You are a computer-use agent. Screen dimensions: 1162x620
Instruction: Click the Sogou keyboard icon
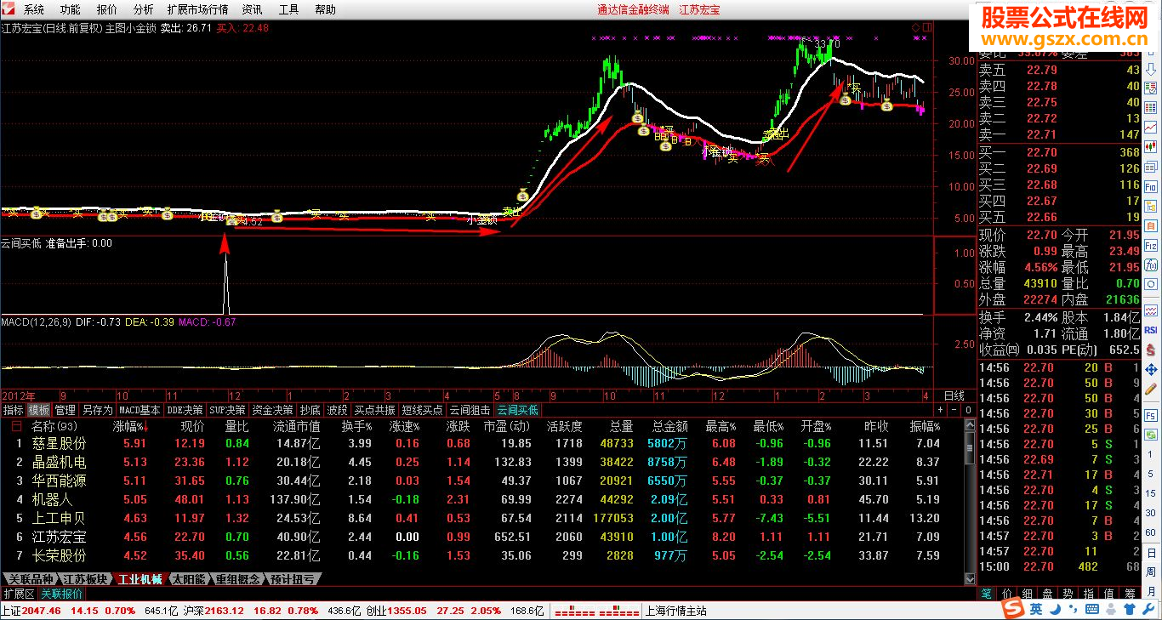1092,609
